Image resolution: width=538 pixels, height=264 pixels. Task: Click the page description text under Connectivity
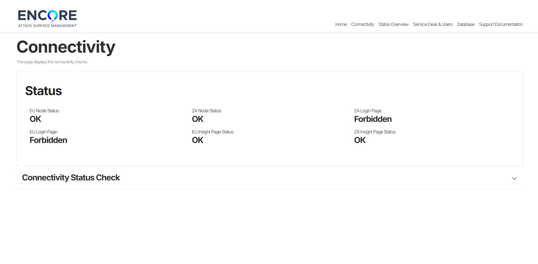(x=52, y=62)
